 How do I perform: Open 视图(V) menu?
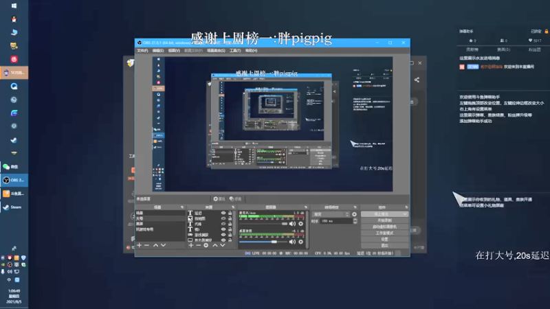174,51
